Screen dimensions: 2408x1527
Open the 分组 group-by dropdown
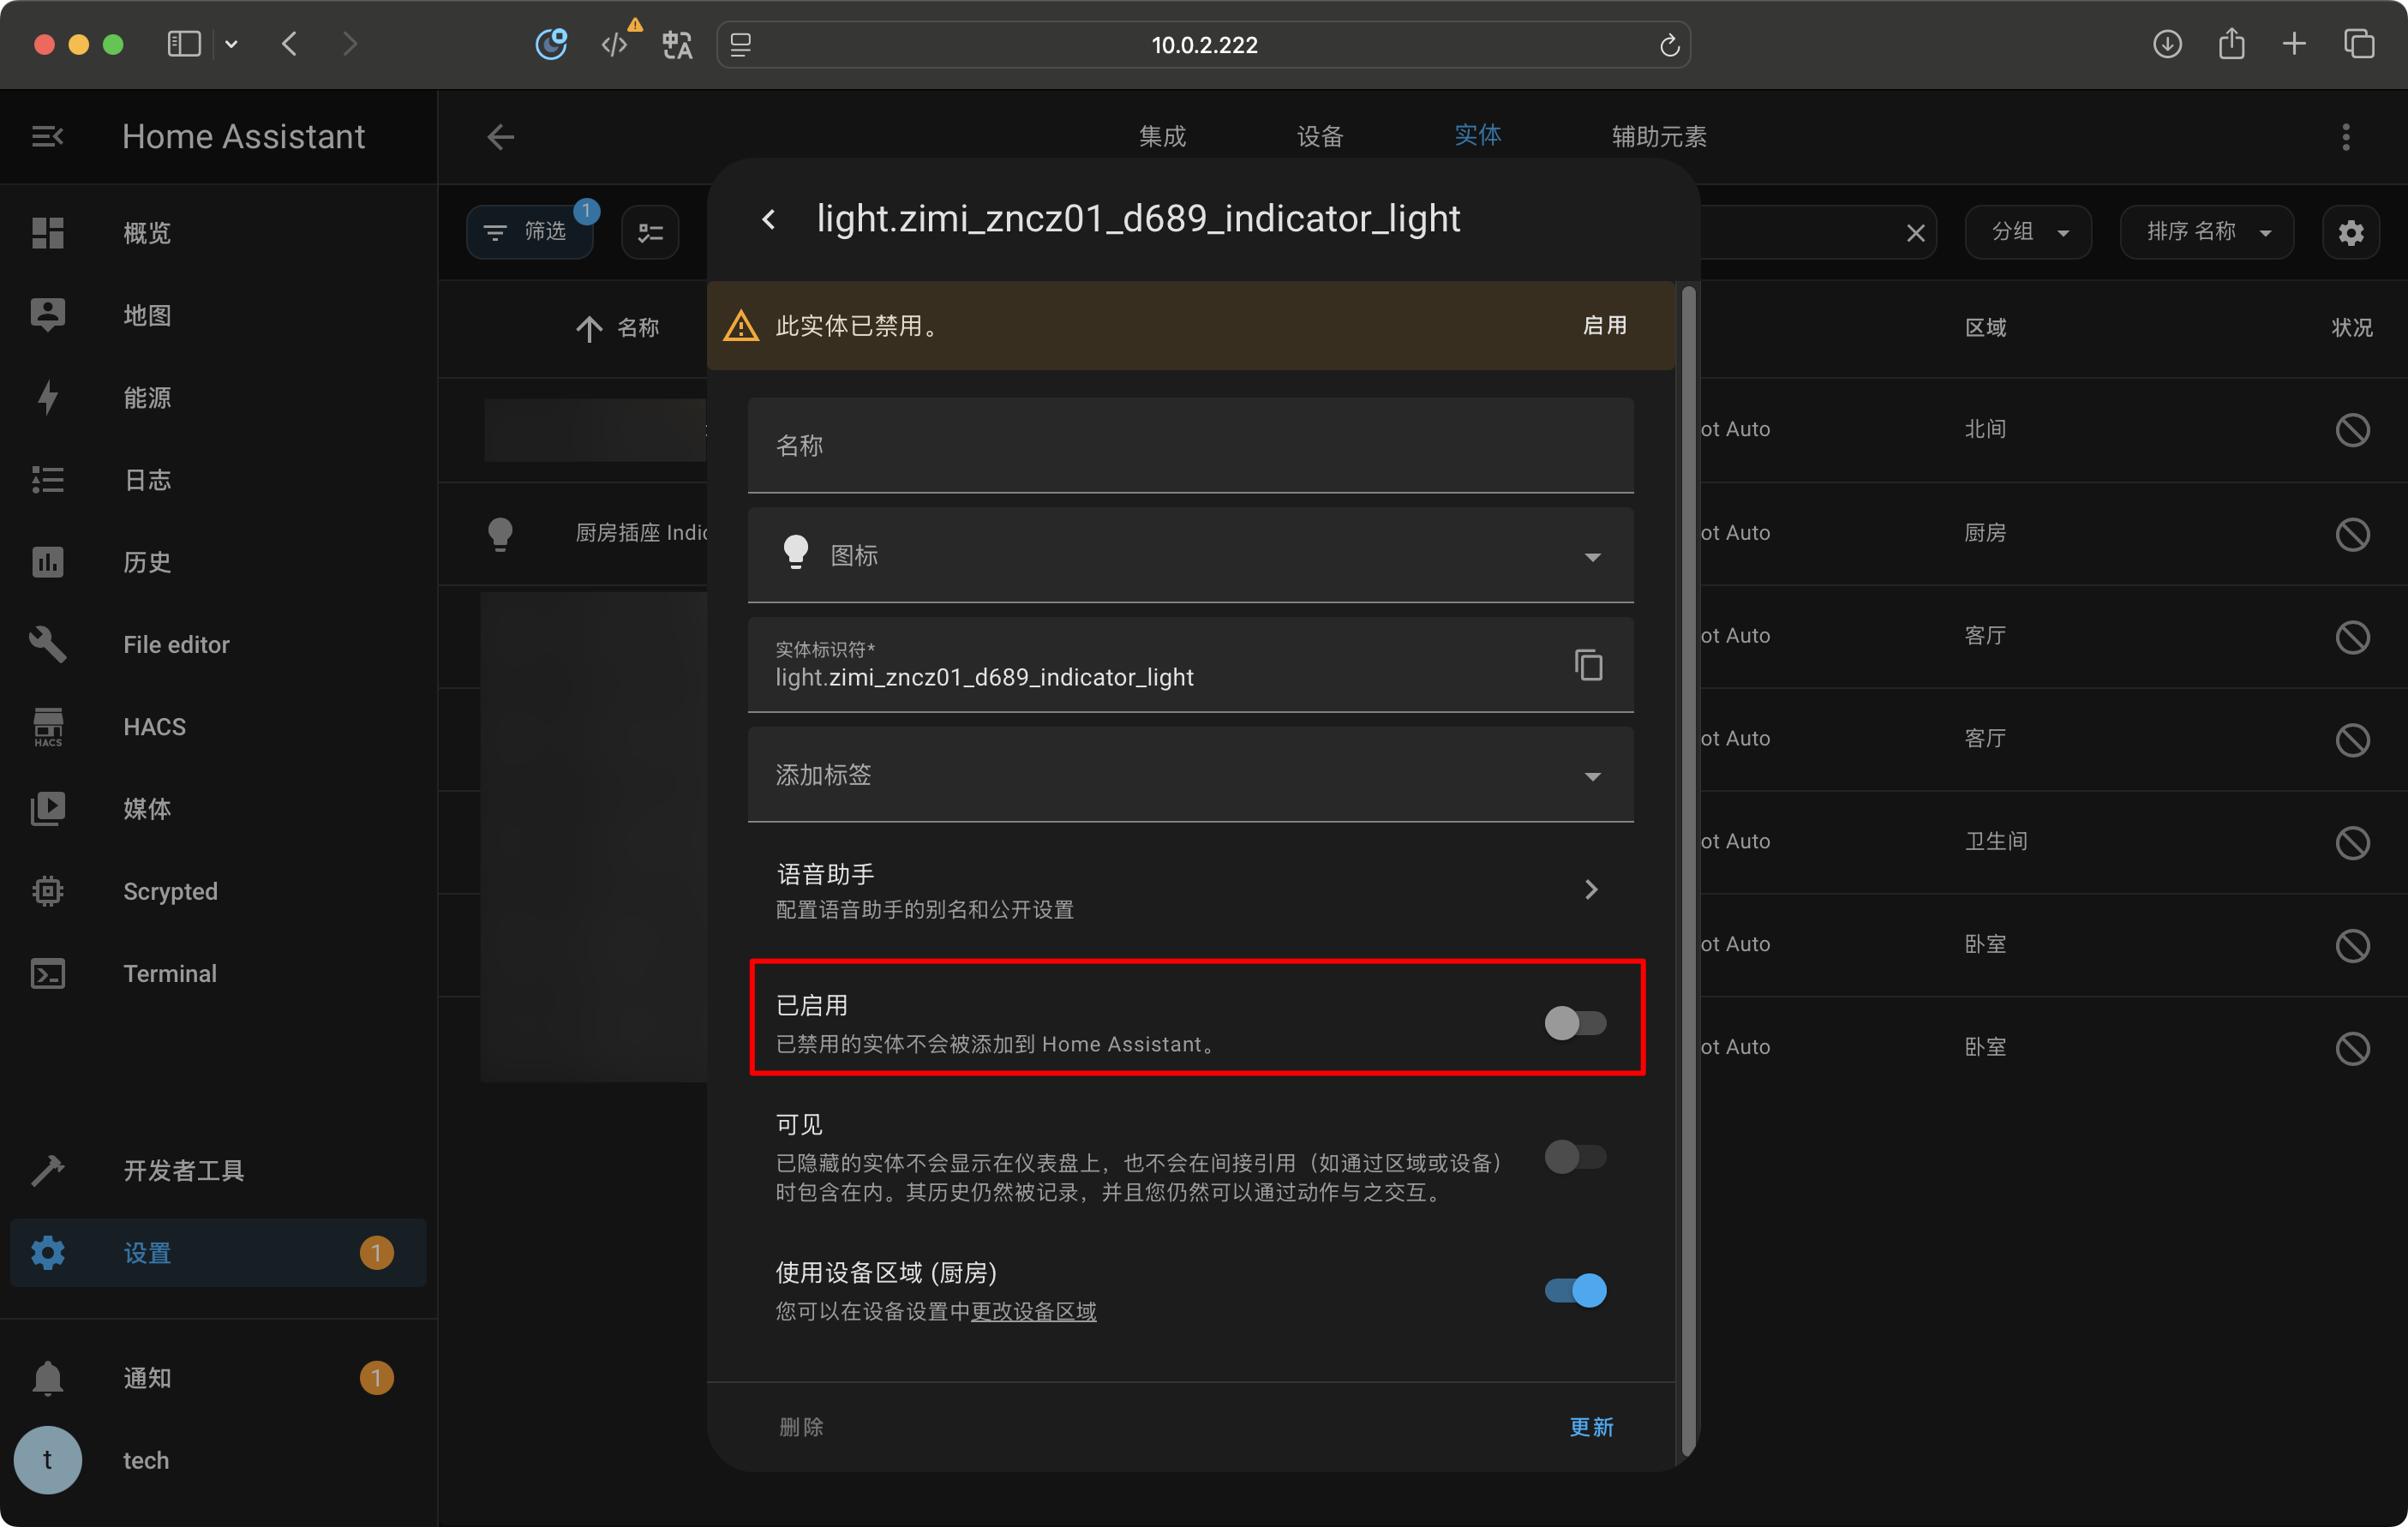coord(2028,232)
